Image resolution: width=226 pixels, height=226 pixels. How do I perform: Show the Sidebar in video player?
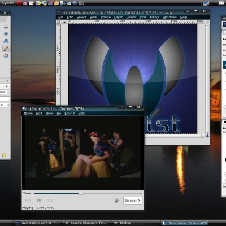coord(132,201)
